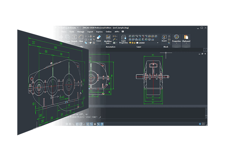Open the Online ribbon tab
226x145 pixels.
click(x=109, y=32)
